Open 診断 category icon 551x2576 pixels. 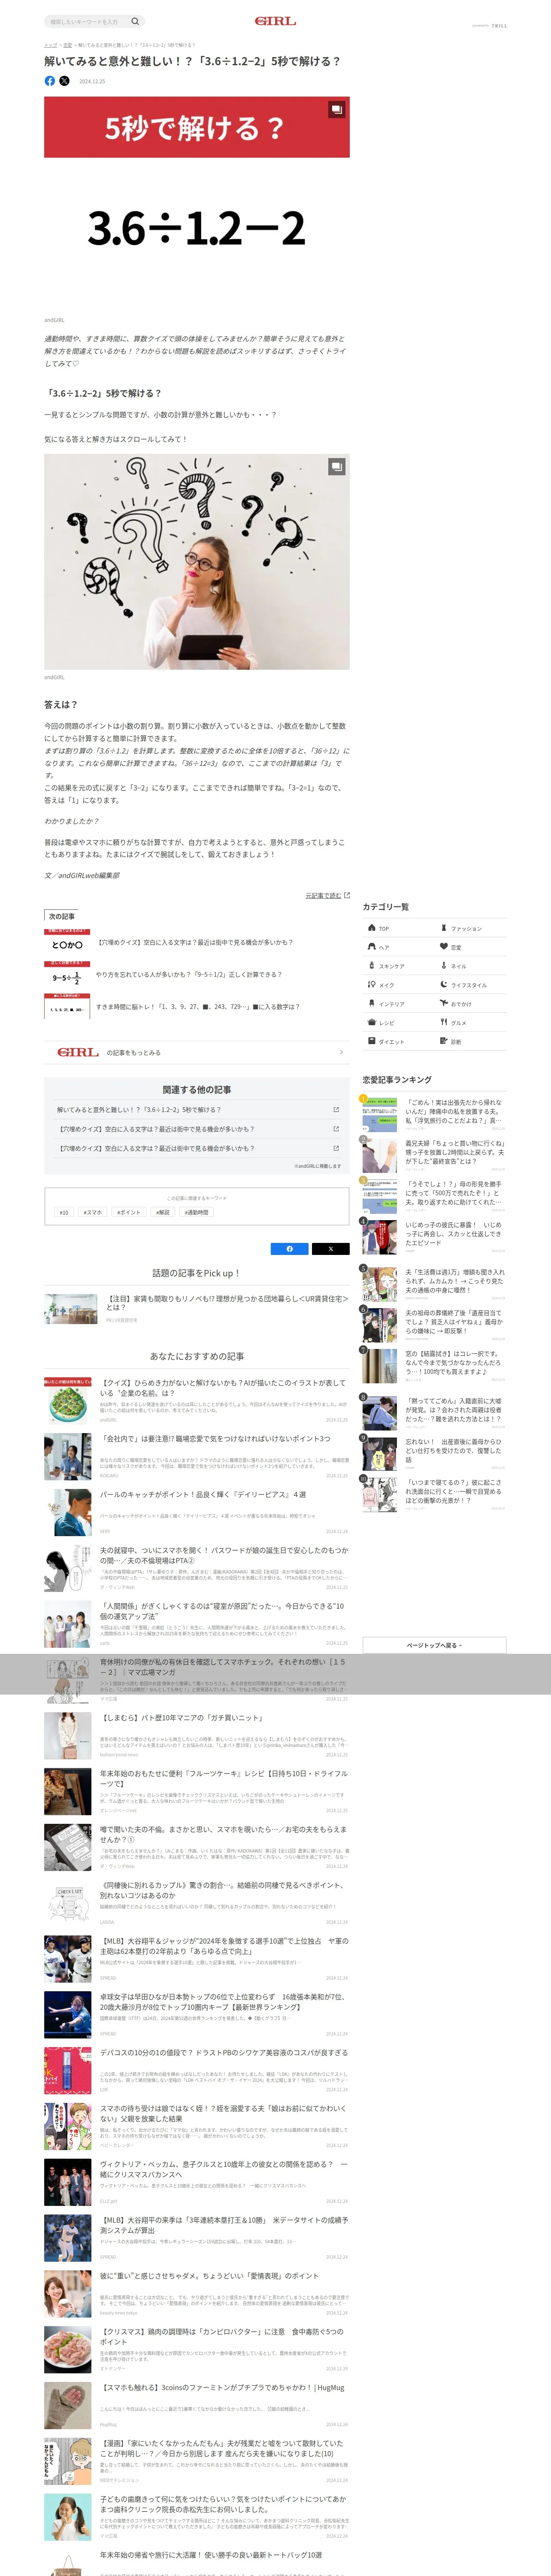point(444,1042)
